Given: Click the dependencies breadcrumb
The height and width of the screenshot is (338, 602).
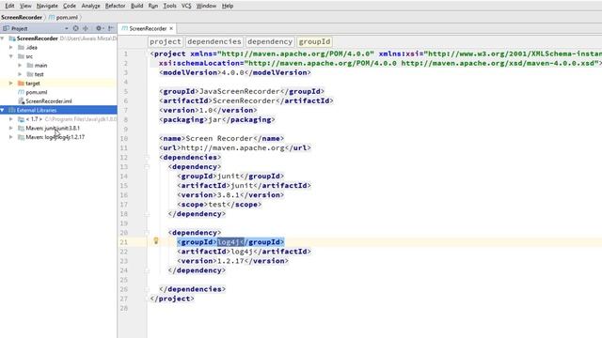Looking at the screenshot, I should click(214, 41).
